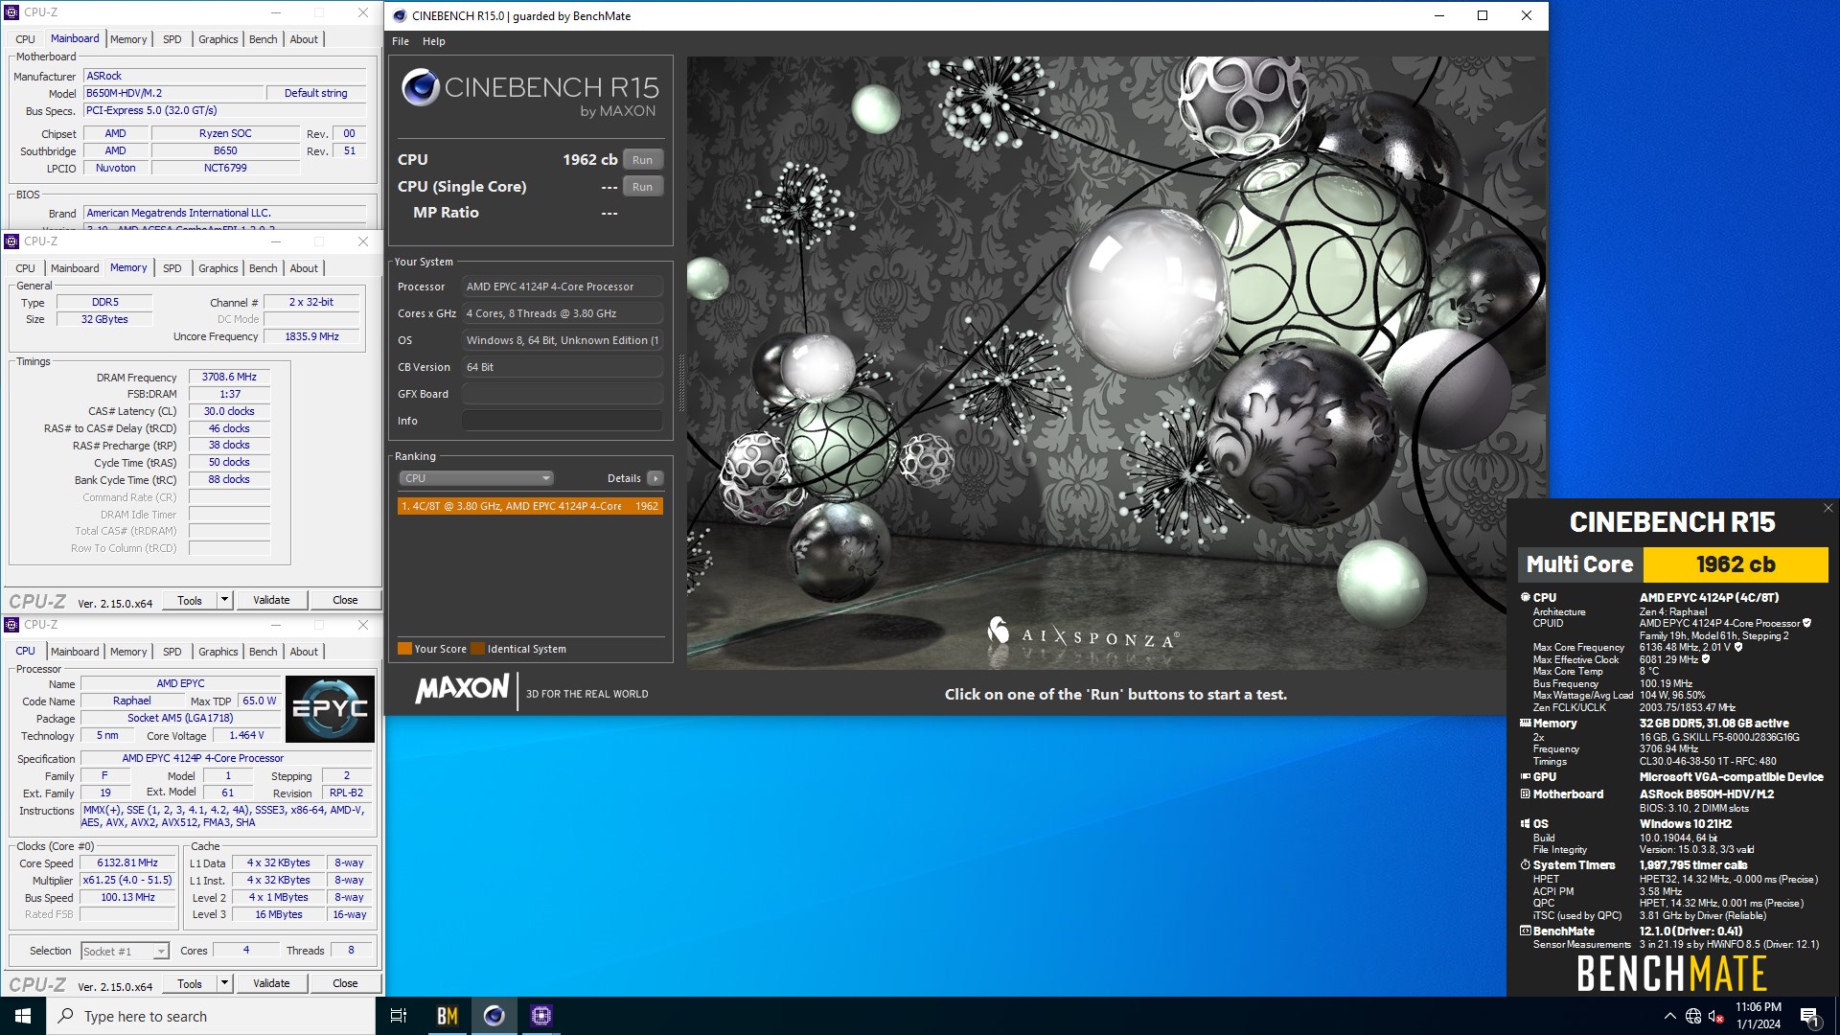Click the Windows search box
Viewport: 1840px width, 1035px height.
tap(211, 1016)
